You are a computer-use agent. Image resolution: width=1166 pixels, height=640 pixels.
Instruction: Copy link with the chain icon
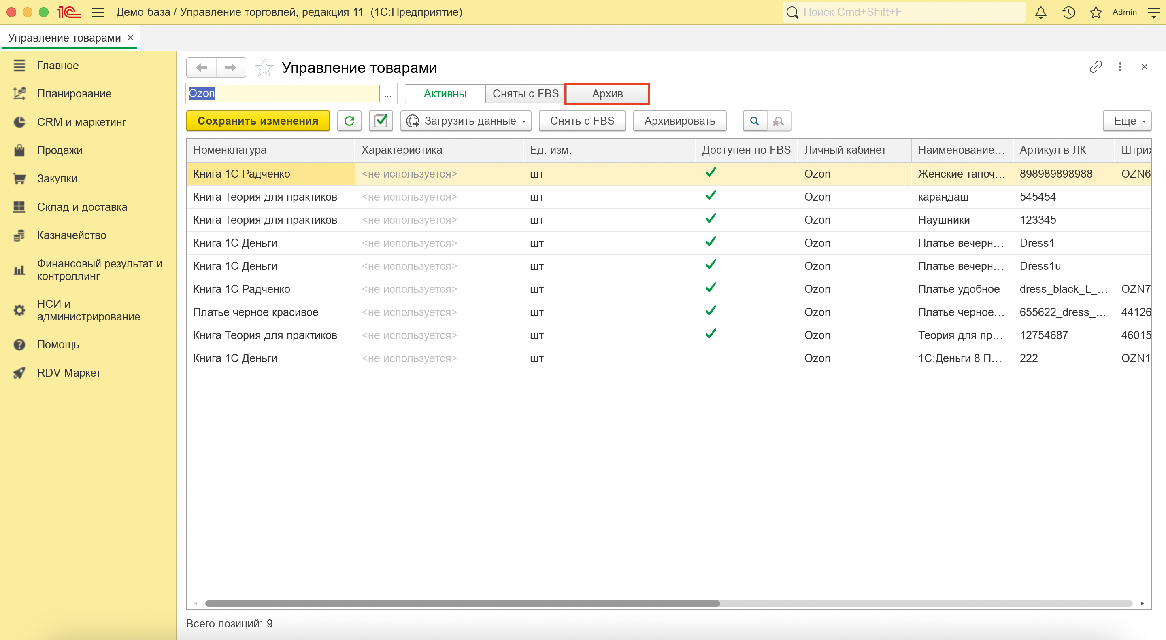click(1096, 67)
